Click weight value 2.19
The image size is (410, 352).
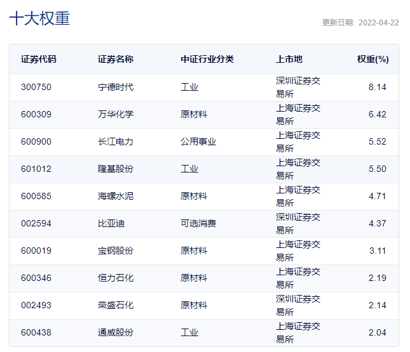(378, 278)
